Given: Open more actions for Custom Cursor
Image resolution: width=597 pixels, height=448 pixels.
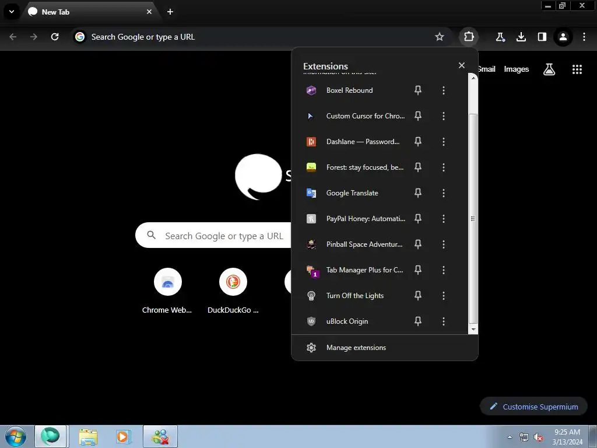Looking at the screenshot, I should (443, 116).
